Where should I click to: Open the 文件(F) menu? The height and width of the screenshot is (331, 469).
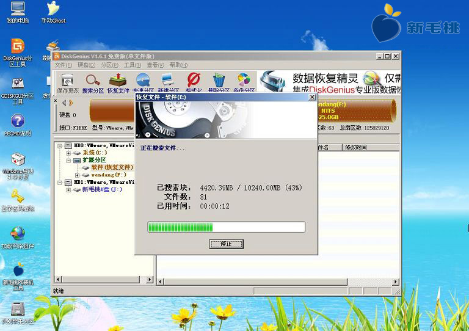[x=63, y=65]
